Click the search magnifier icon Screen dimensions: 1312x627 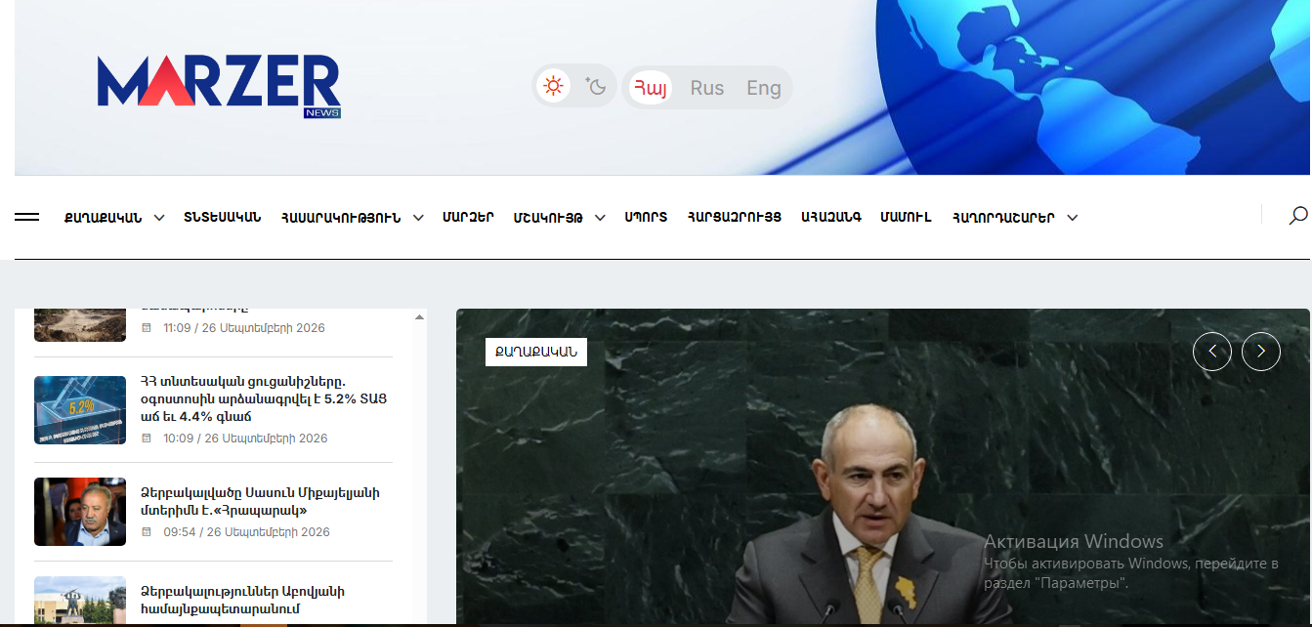1298,216
